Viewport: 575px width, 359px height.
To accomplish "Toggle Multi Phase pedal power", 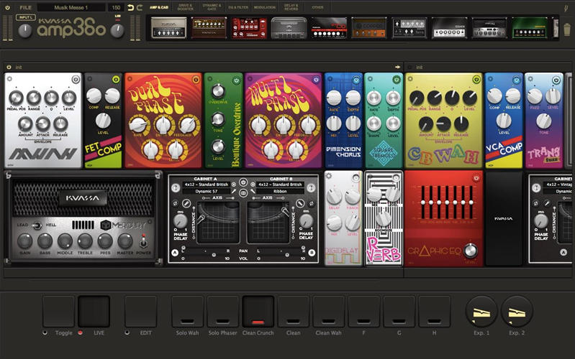I will pos(316,80).
